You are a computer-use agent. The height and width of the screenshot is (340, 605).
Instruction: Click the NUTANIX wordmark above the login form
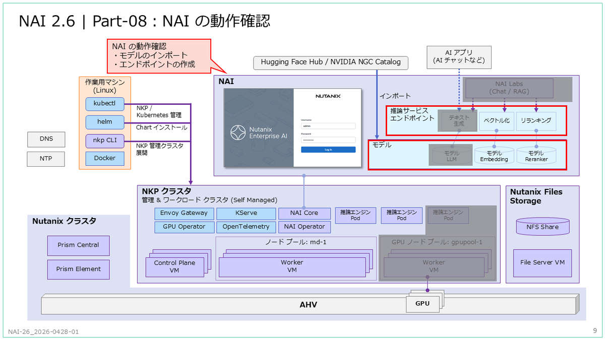pos(328,96)
